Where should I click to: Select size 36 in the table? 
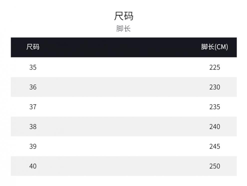coord(33,87)
